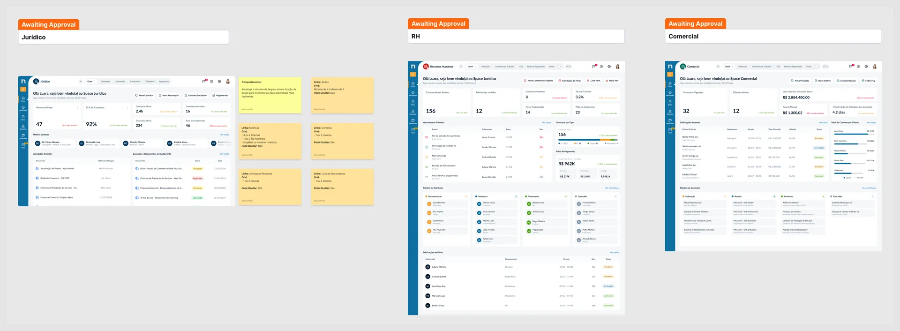900x331 pixels.
Task: Select Societário tab in Jurídico frame
Action: 120,82
